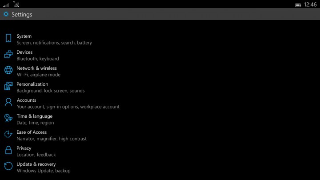Viewport: 320px width, 180px height.
Task: Click the Time & language clock icon
Action: click(x=8, y=118)
